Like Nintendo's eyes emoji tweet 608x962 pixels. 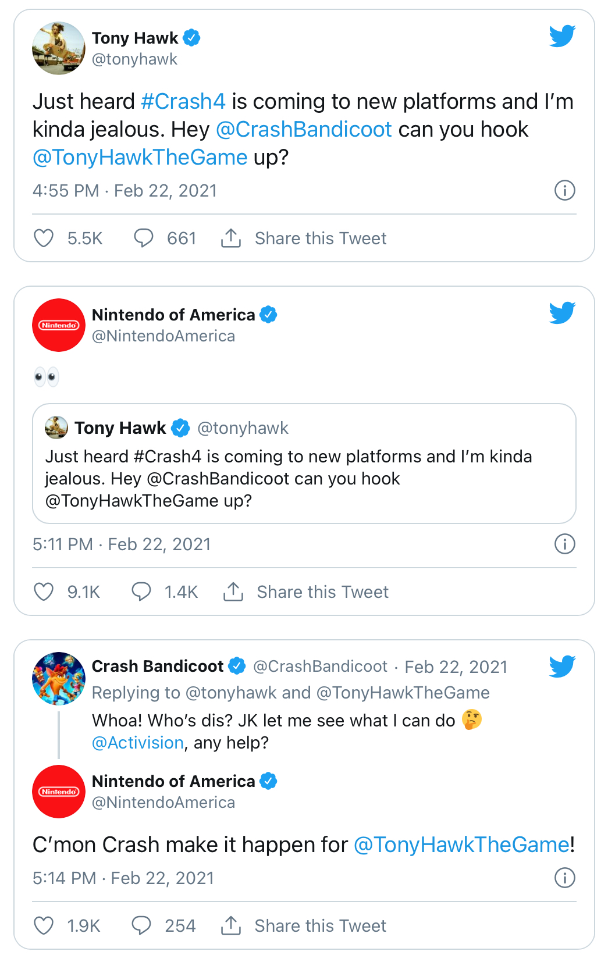(44, 592)
